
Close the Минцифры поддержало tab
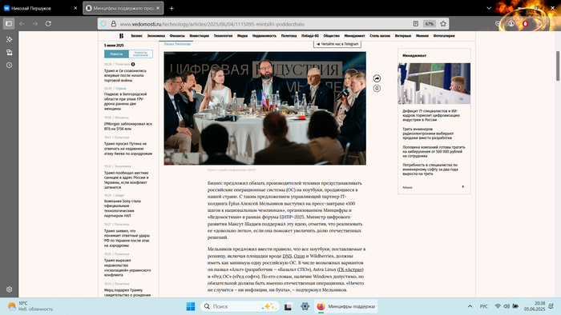point(158,8)
